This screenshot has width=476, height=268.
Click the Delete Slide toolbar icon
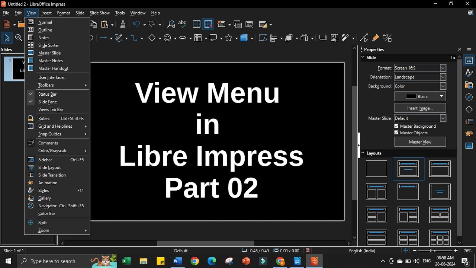pos(250,25)
